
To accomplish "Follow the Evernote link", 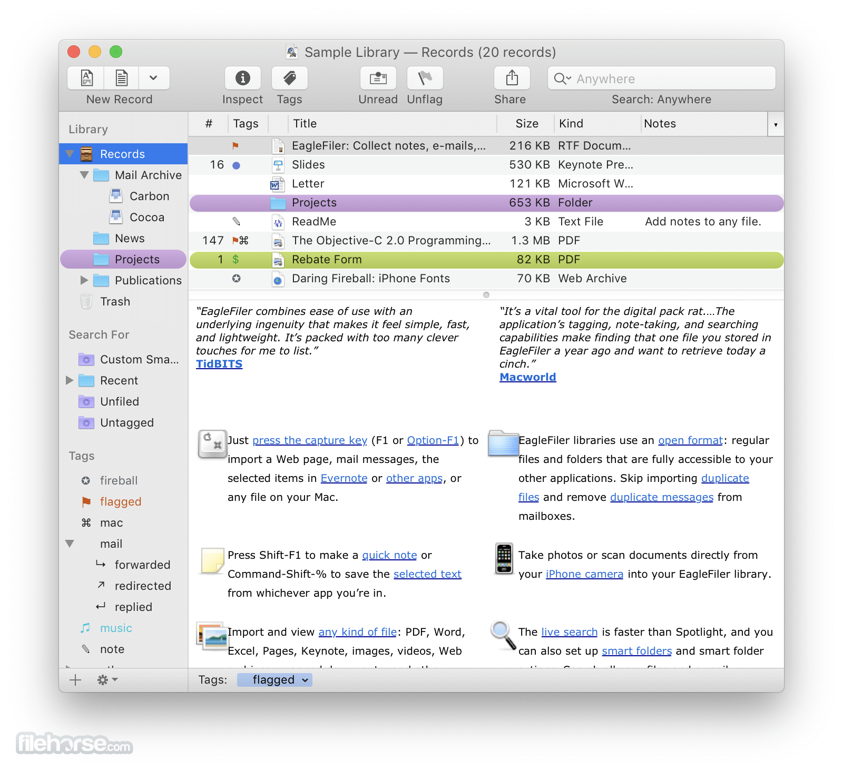I will [x=344, y=478].
